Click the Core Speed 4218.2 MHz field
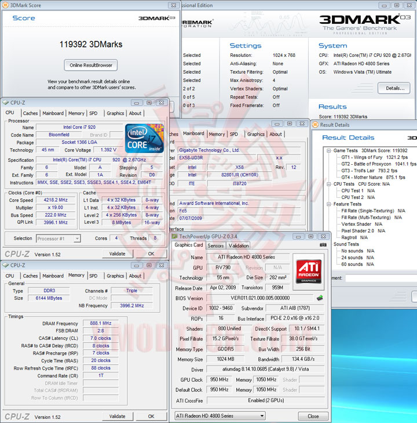The image size is (417, 423). click(x=56, y=200)
